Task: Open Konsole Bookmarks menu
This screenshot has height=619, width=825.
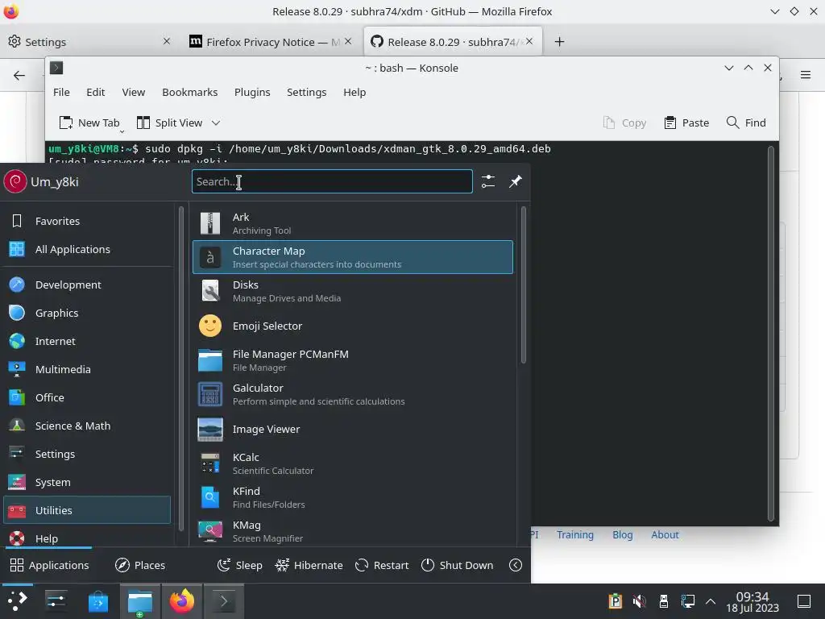Action: (x=189, y=92)
